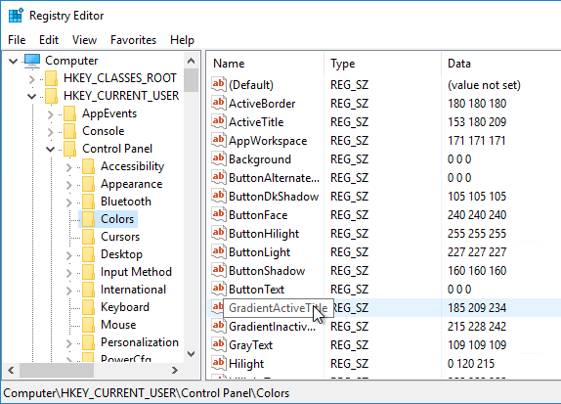The height and width of the screenshot is (404, 561).
Task: Click the Cursors folder icon
Action: (88, 237)
